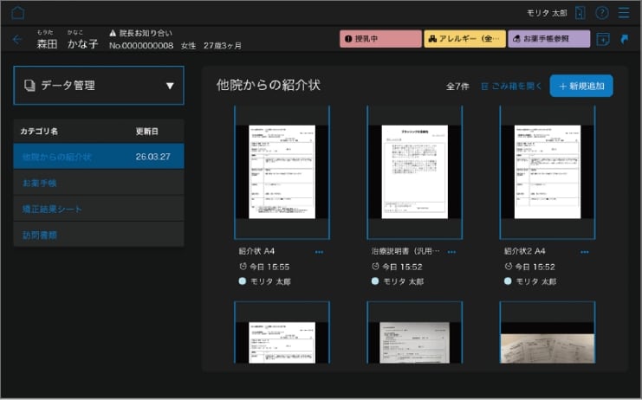
Task: Click the patient number No.0000000008
Action: pos(141,45)
